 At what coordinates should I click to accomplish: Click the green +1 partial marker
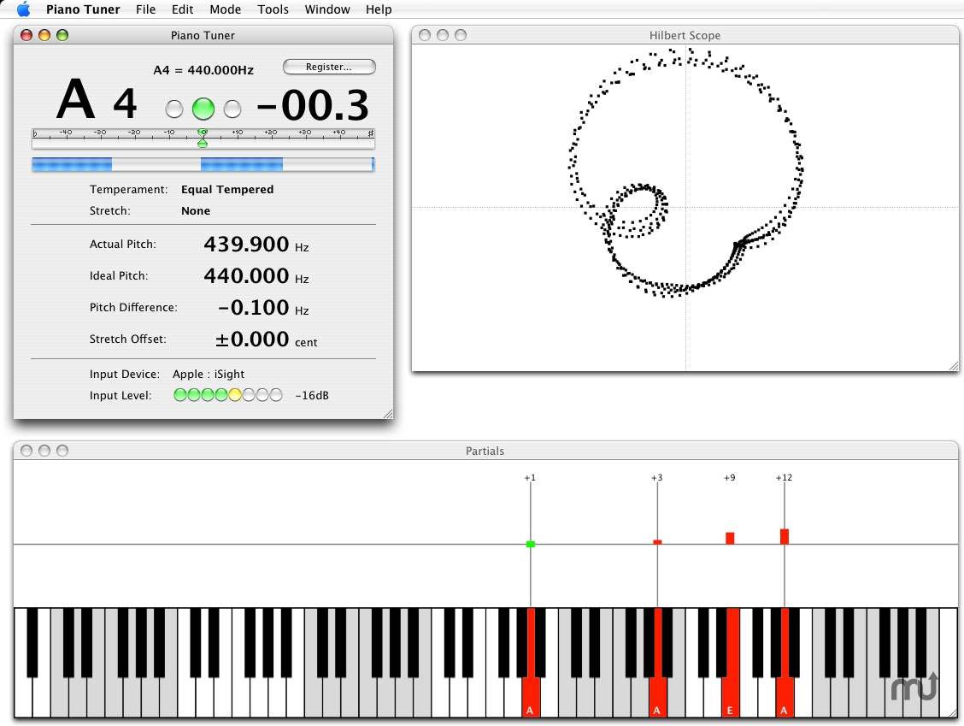click(531, 544)
